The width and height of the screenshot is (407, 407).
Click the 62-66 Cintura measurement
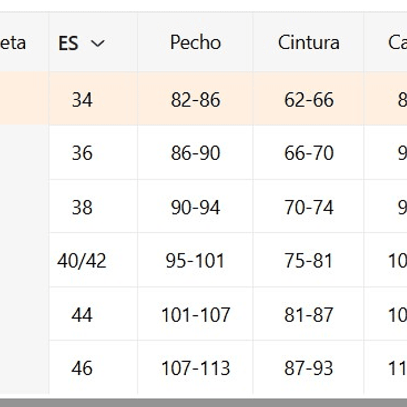point(309,100)
